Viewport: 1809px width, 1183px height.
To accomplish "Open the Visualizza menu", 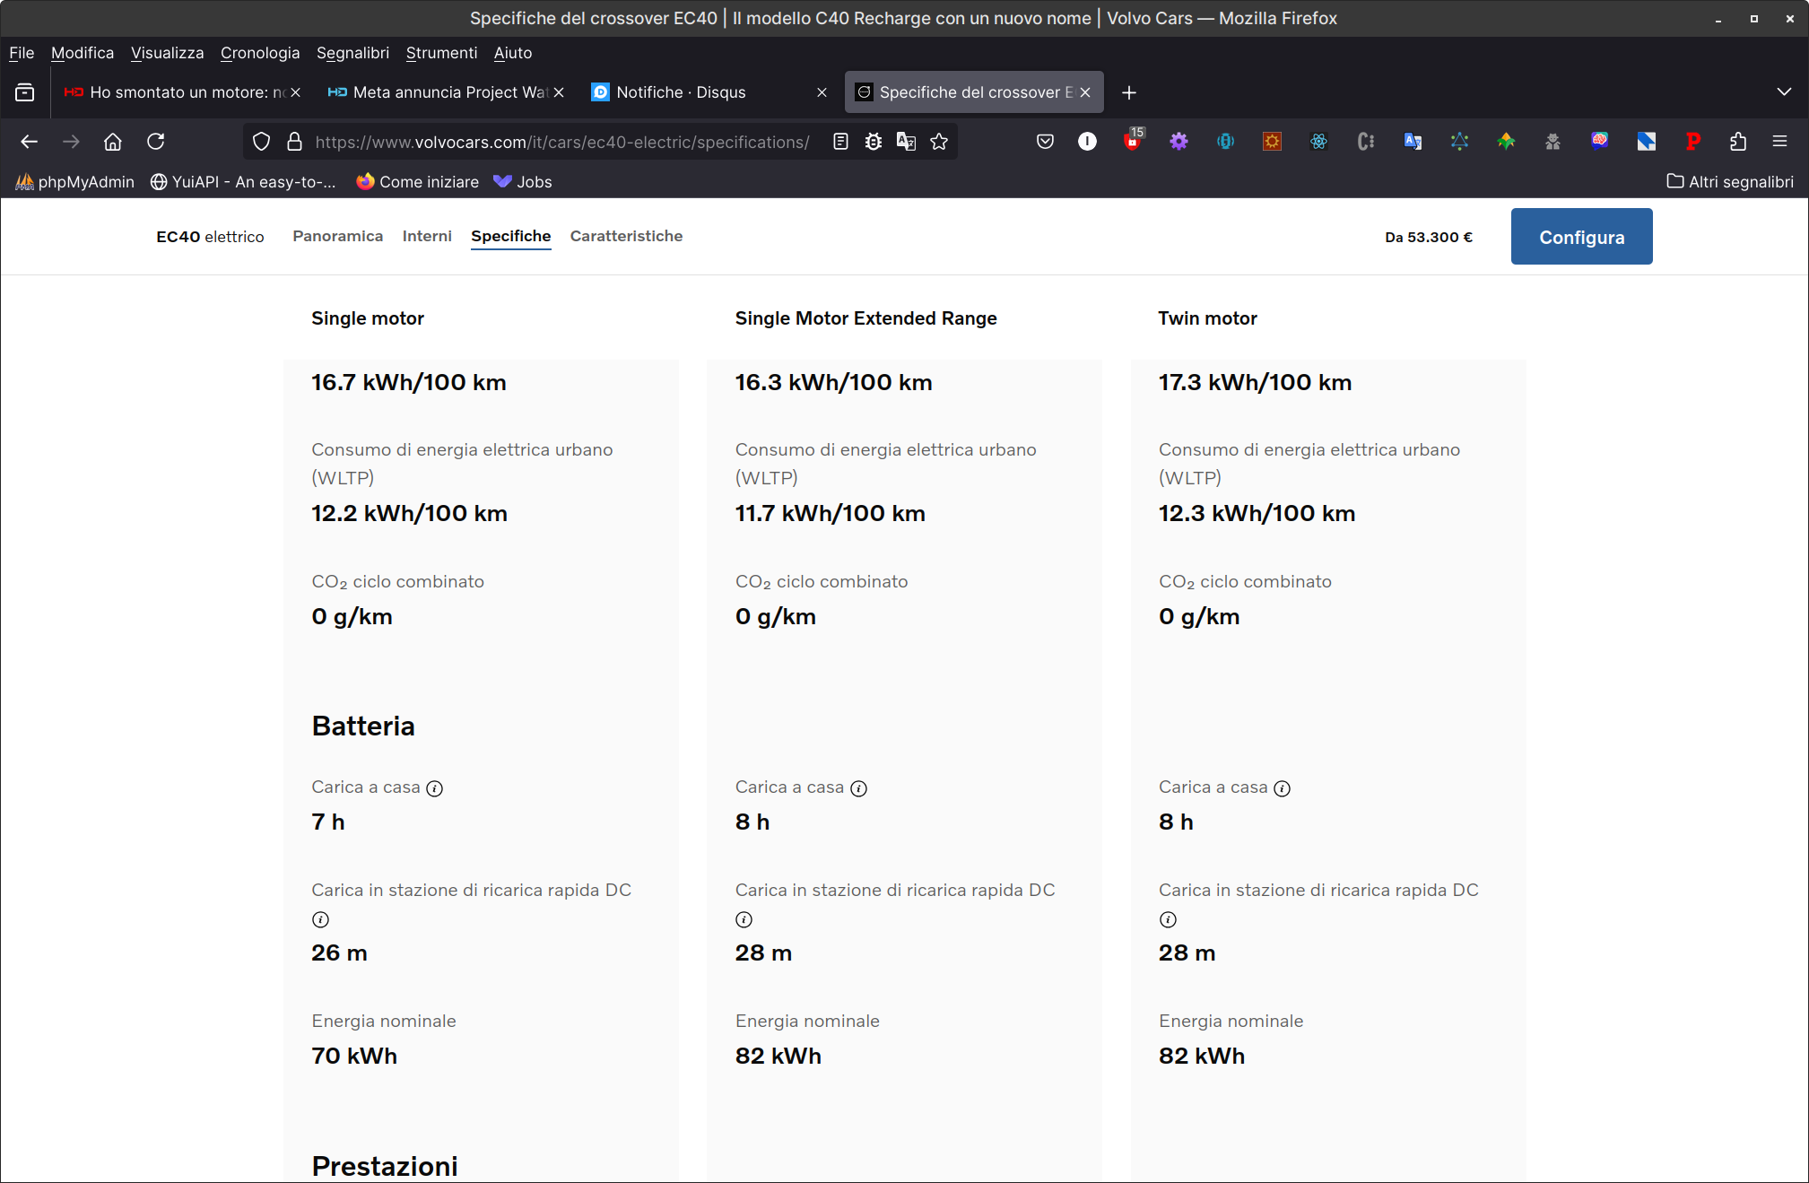I will click(x=168, y=53).
